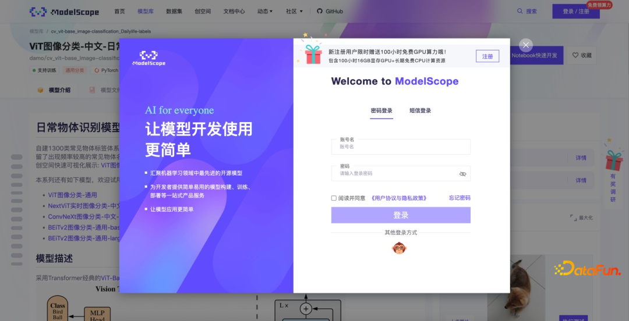Open the 忘记密码 link

[x=460, y=198]
